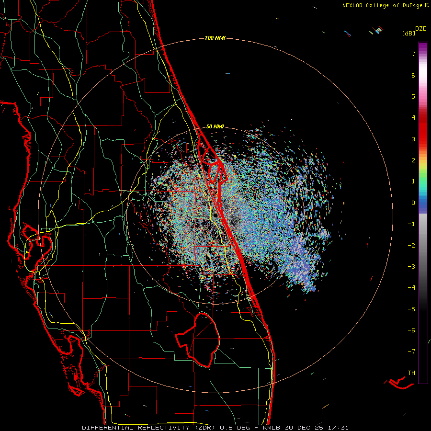Screen dimensions: 431x431
Task: Click the -1 value on the dB scale
Action: click(x=411, y=224)
